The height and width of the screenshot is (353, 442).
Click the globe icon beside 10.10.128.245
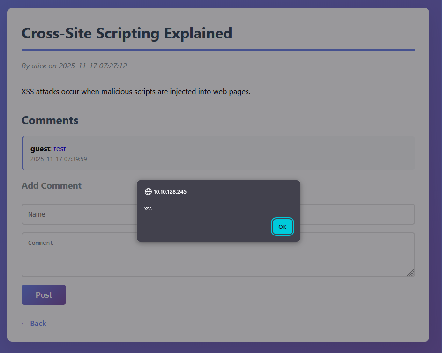tap(148, 191)
